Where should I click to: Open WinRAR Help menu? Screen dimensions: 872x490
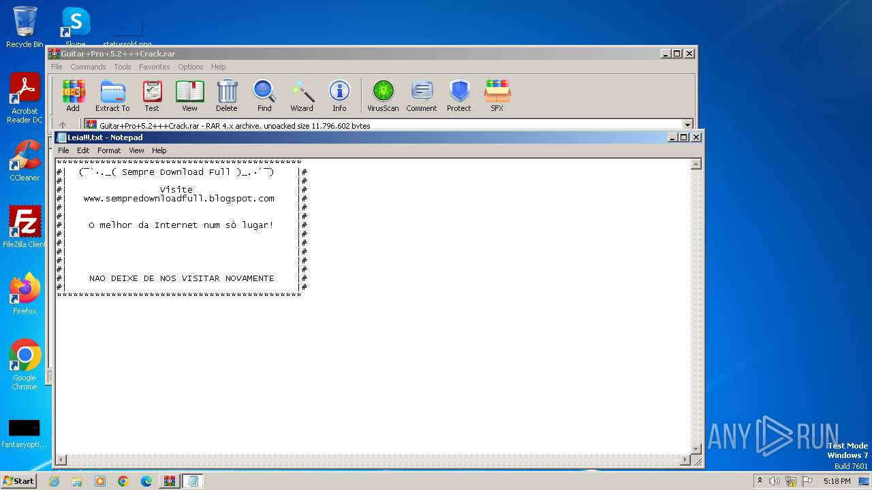pyautogui.click(x=218, y=67)
